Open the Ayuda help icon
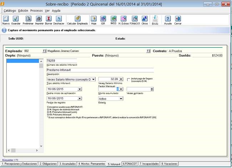Image resolution: width=232 pixels, height=168 pixels. pos(168,19)
